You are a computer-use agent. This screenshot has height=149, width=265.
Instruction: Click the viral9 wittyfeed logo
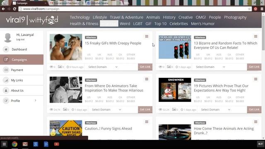[x=32, y=20]
